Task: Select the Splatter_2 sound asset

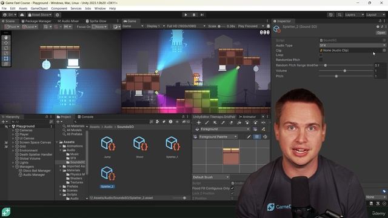Action: click(x=108, y=177)
